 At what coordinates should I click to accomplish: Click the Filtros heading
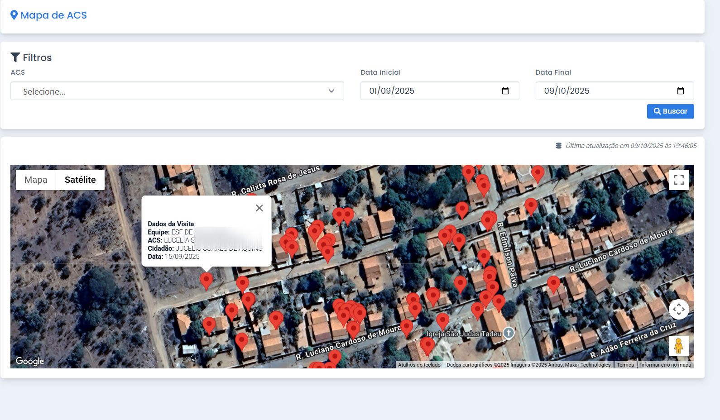31,57
